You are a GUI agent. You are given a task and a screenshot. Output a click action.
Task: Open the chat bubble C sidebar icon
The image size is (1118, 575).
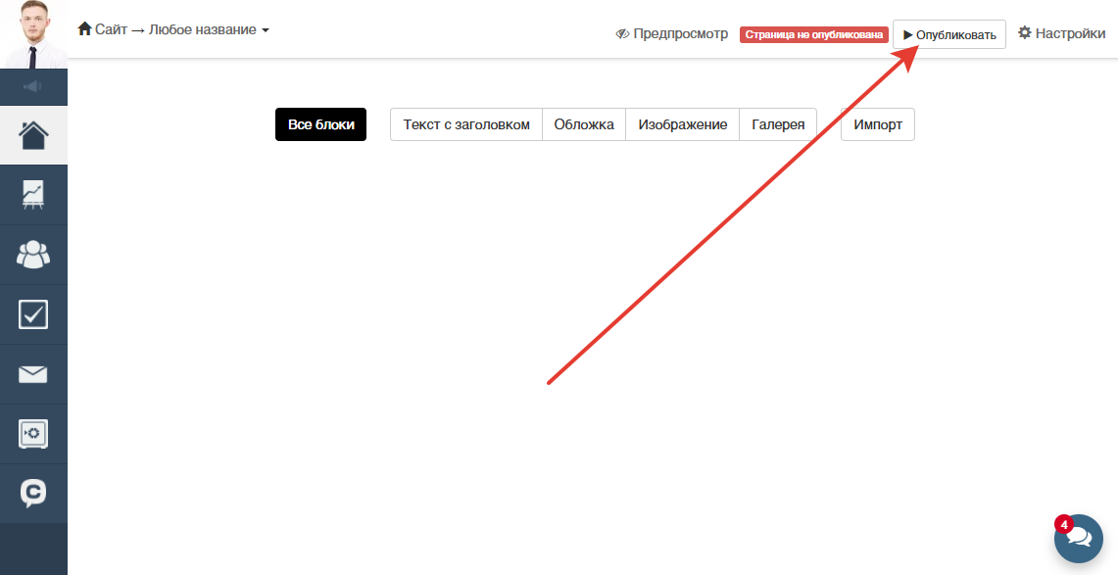point(32,493)
